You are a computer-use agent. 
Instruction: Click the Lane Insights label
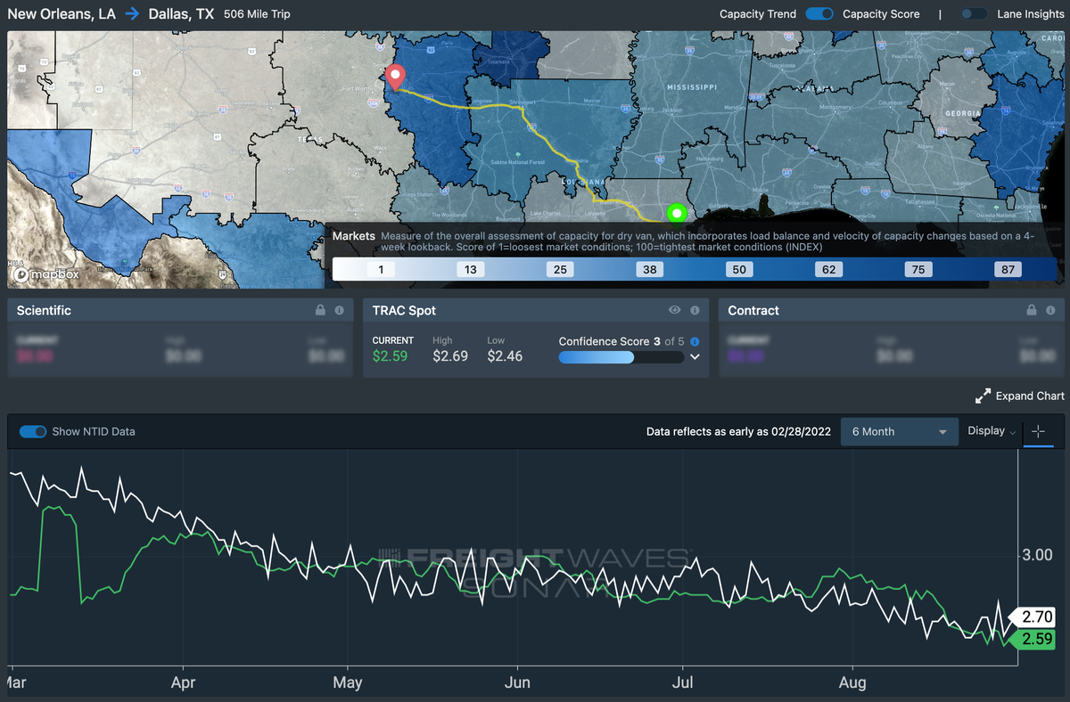click(1029, 14)
